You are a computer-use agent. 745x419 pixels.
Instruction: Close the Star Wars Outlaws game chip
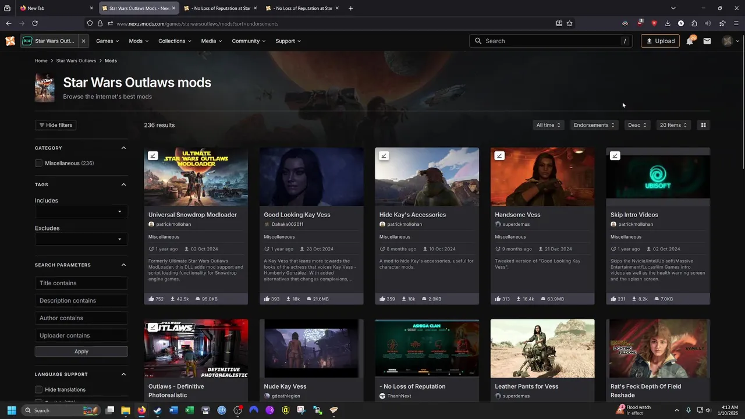(x=83, y=41)
